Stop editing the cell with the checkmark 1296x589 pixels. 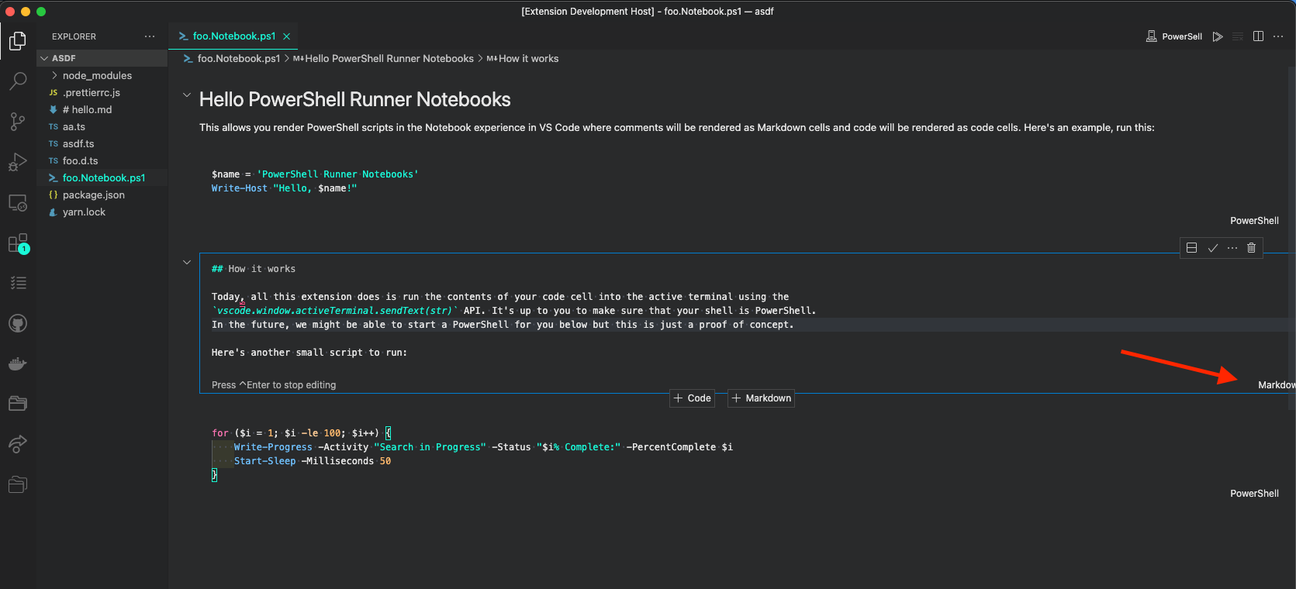(x=1212, y=248)
